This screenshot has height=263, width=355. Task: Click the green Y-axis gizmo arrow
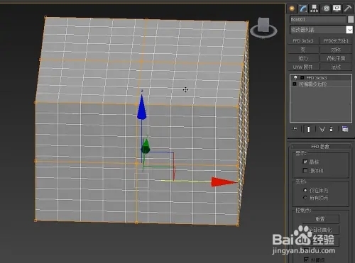pyautogui.click(x=146, y=146)
